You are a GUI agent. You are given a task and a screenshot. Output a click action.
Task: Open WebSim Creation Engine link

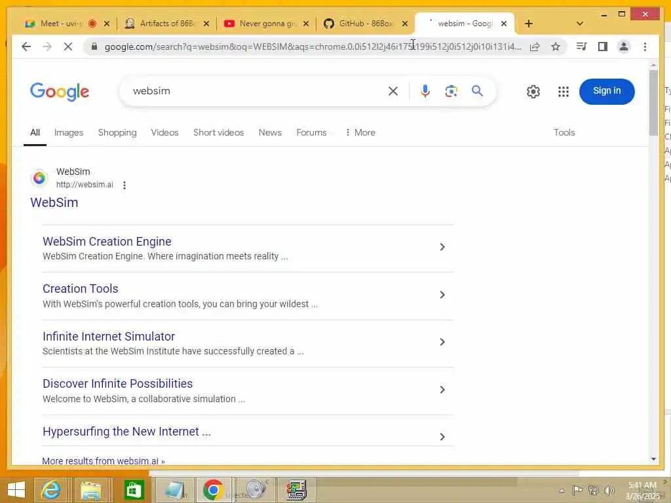tap(107, 242)
